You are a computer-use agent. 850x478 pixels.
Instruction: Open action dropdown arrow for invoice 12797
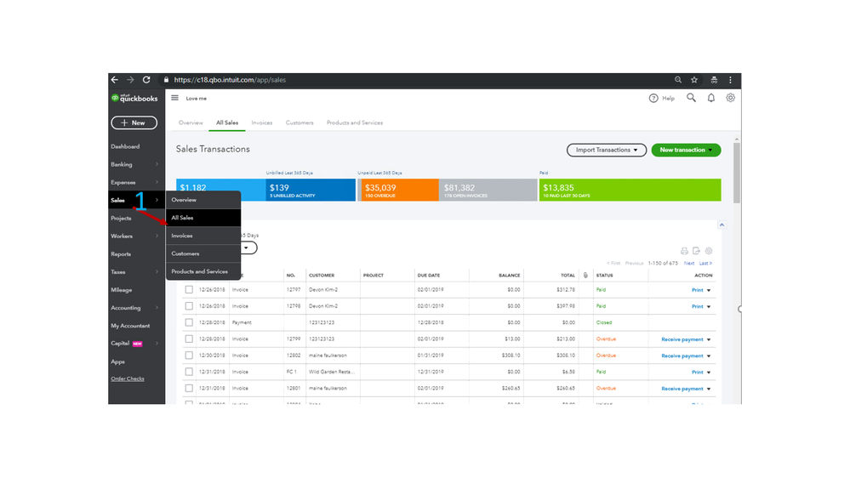point(709,291)
